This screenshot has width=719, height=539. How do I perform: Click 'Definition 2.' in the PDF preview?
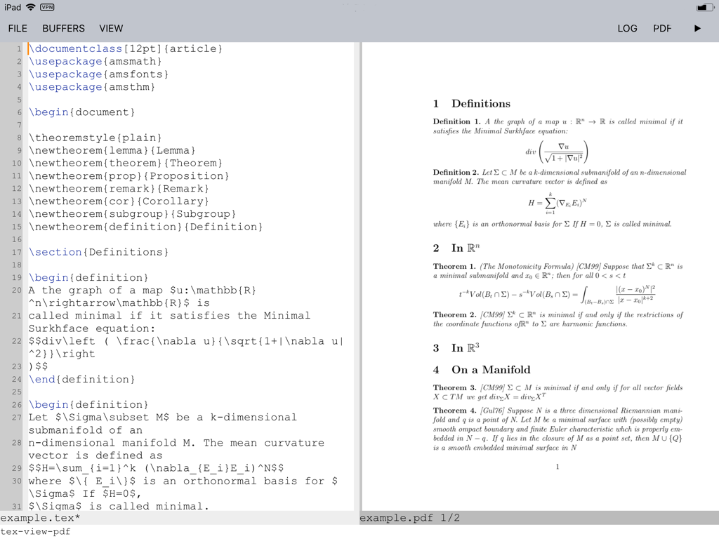(455, 173)
